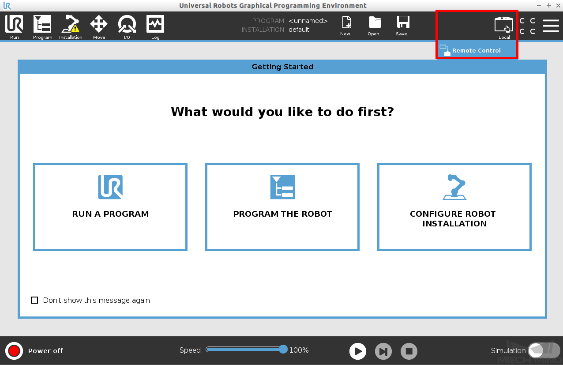Open the Log tab
Image resolution: width=563 pixels, height=365 pixels.
(155, 27)
